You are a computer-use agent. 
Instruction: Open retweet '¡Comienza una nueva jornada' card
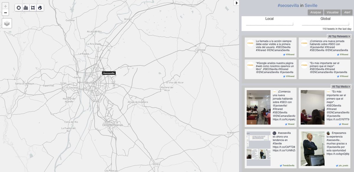324,47
